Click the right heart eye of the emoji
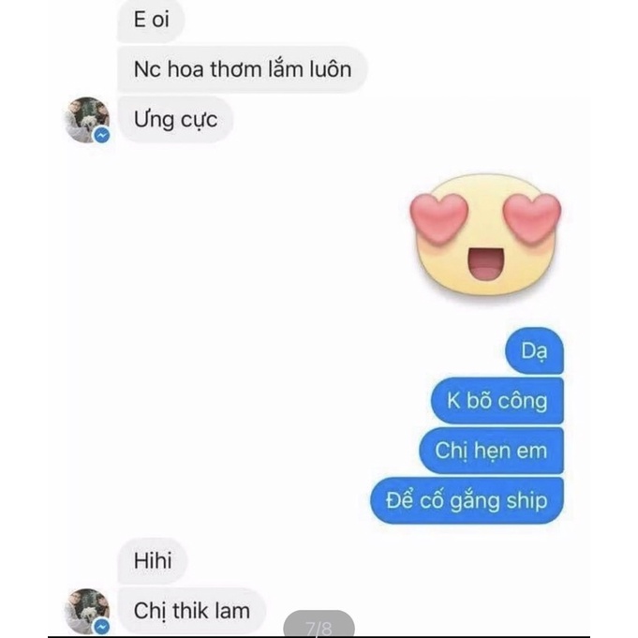 (x=532, y=217)
